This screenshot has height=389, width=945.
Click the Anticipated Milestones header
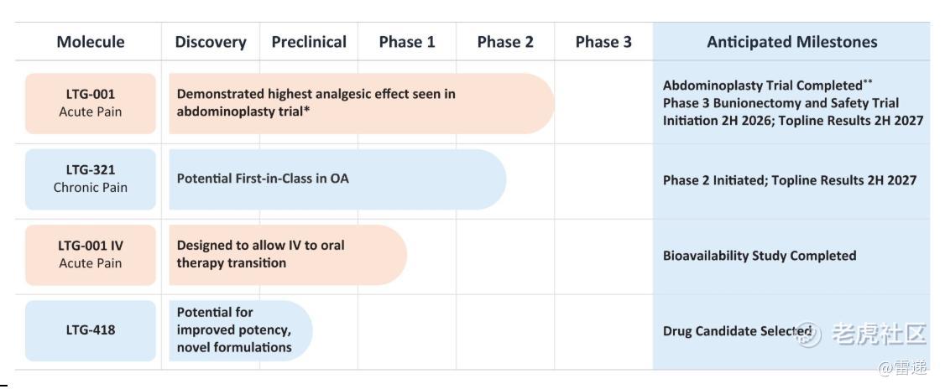point(792,42)
